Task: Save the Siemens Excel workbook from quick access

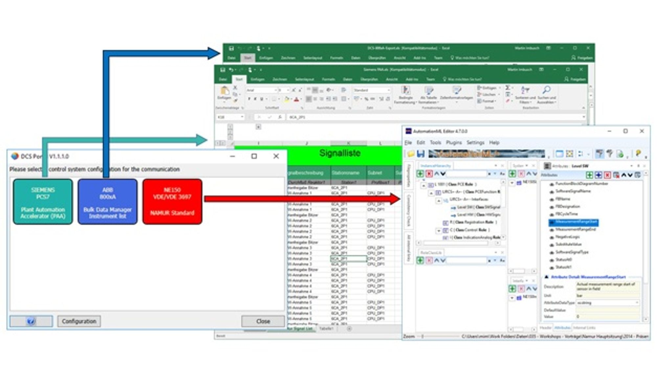Action: click(x=223, y=70)
